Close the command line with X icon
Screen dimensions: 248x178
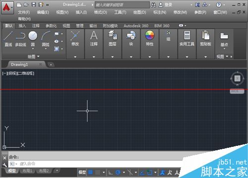click(x=4, y=158)
